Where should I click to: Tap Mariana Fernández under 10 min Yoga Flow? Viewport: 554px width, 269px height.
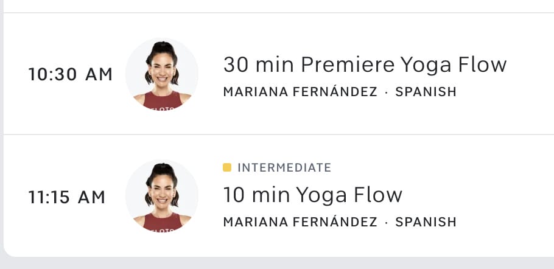tap(300, 222)
